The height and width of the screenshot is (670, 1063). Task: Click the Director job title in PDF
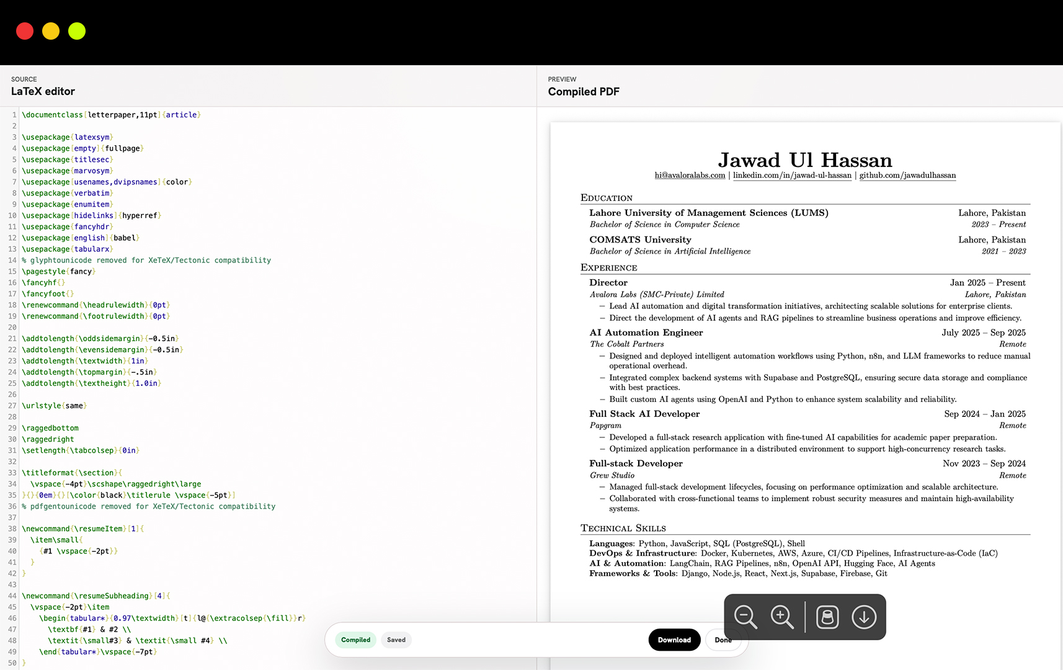pyautogui.click(x=608, y=282)
